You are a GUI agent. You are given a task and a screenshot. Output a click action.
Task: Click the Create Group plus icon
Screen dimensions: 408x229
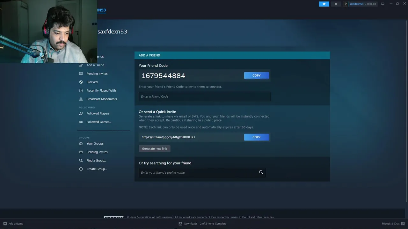tap(81, 169)
